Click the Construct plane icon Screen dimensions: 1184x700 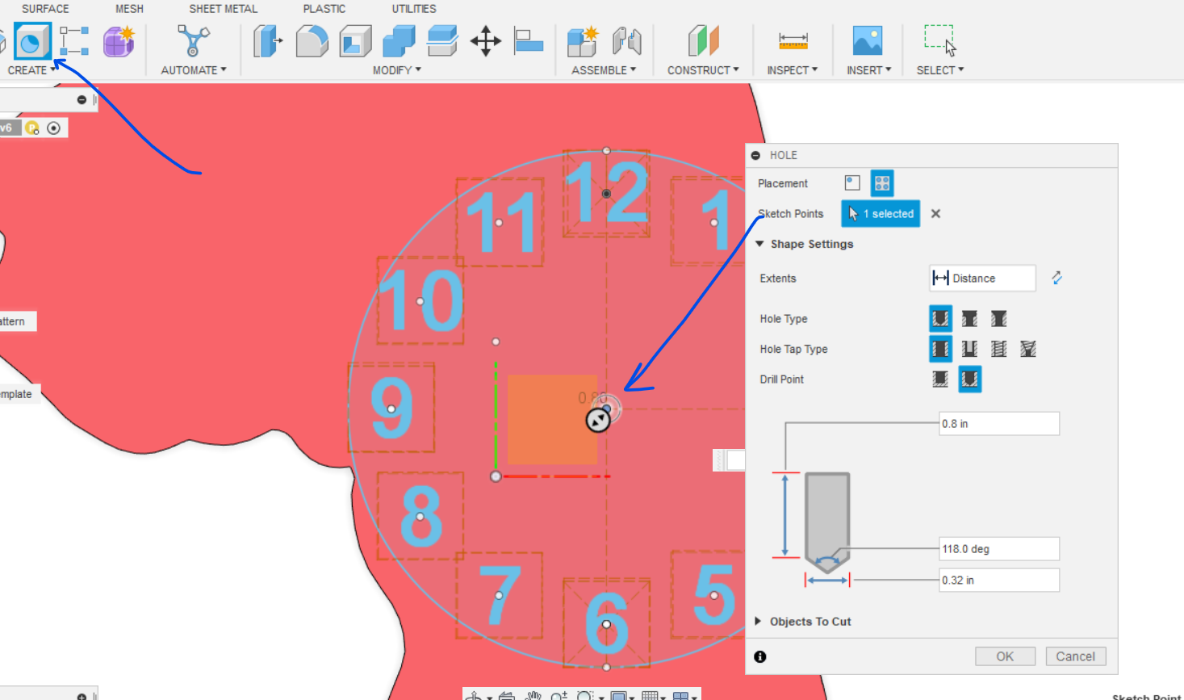[x=703, y=41]
